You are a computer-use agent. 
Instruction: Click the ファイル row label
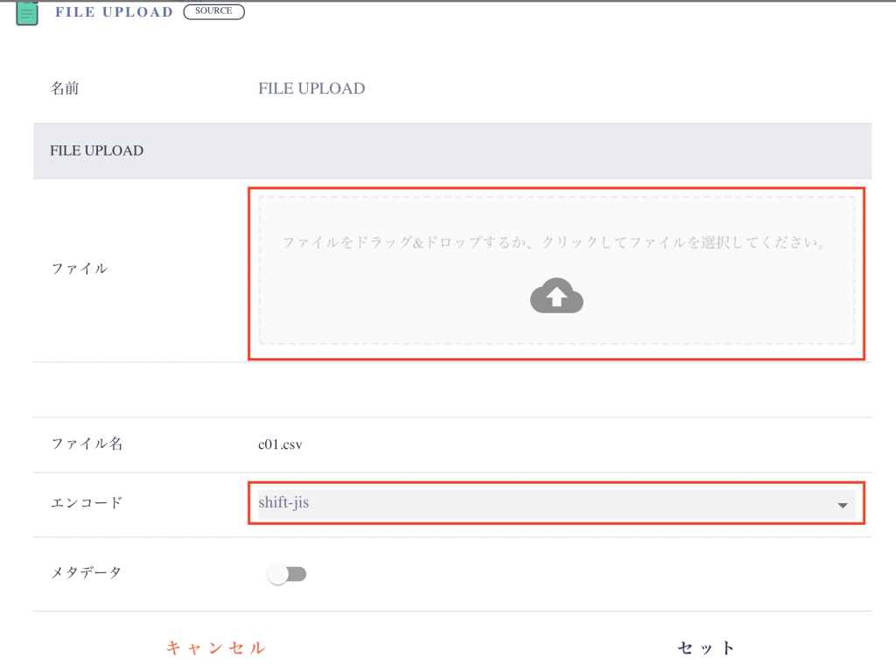click(80, 269)
